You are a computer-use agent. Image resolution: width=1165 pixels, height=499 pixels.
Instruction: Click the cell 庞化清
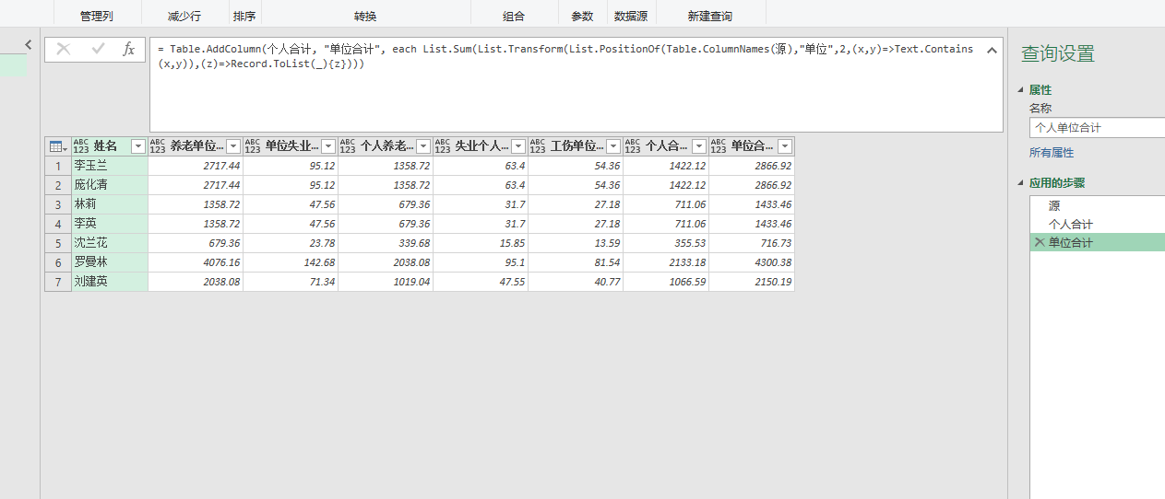pos(109,185)
